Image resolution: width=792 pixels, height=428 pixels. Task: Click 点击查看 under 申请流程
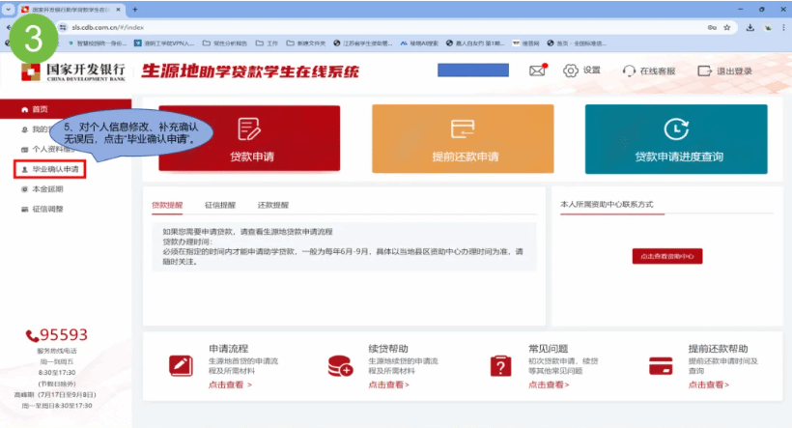[x=230, y=385]
